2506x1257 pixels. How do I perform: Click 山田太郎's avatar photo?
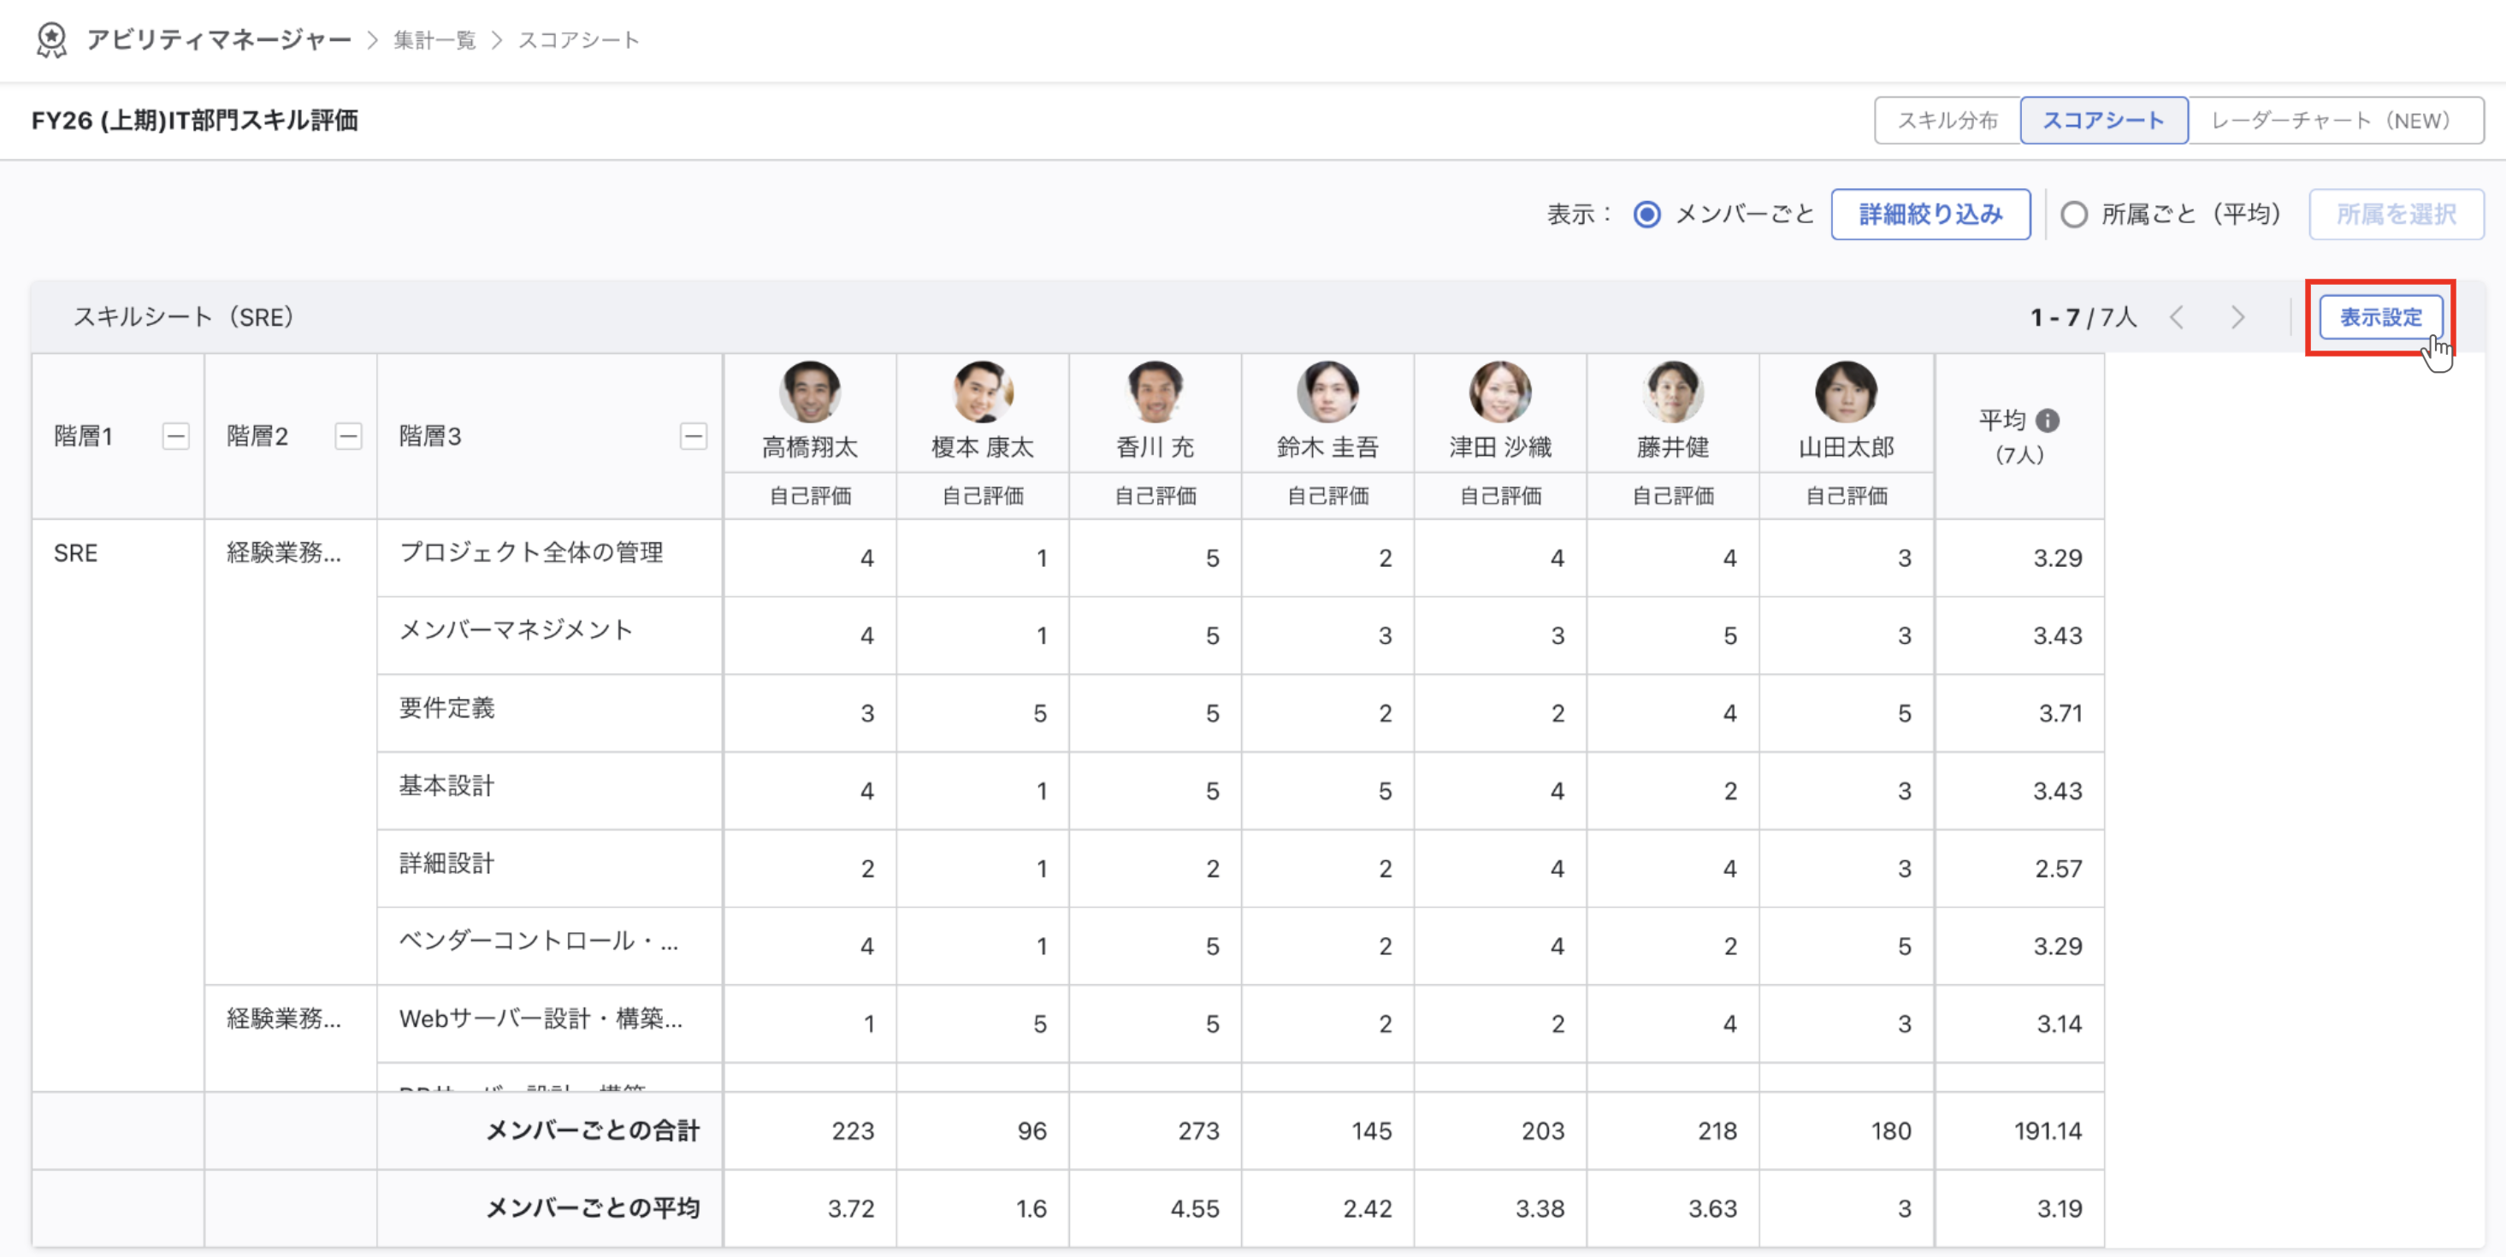click(x=1847, y=392)
